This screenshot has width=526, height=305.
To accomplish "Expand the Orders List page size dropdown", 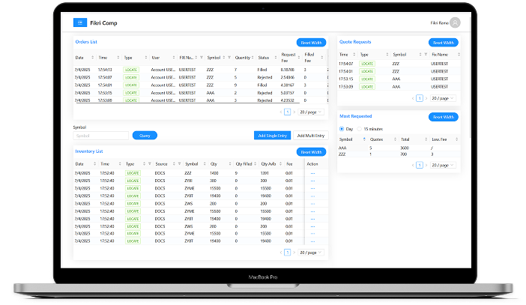I will point(310,112).
